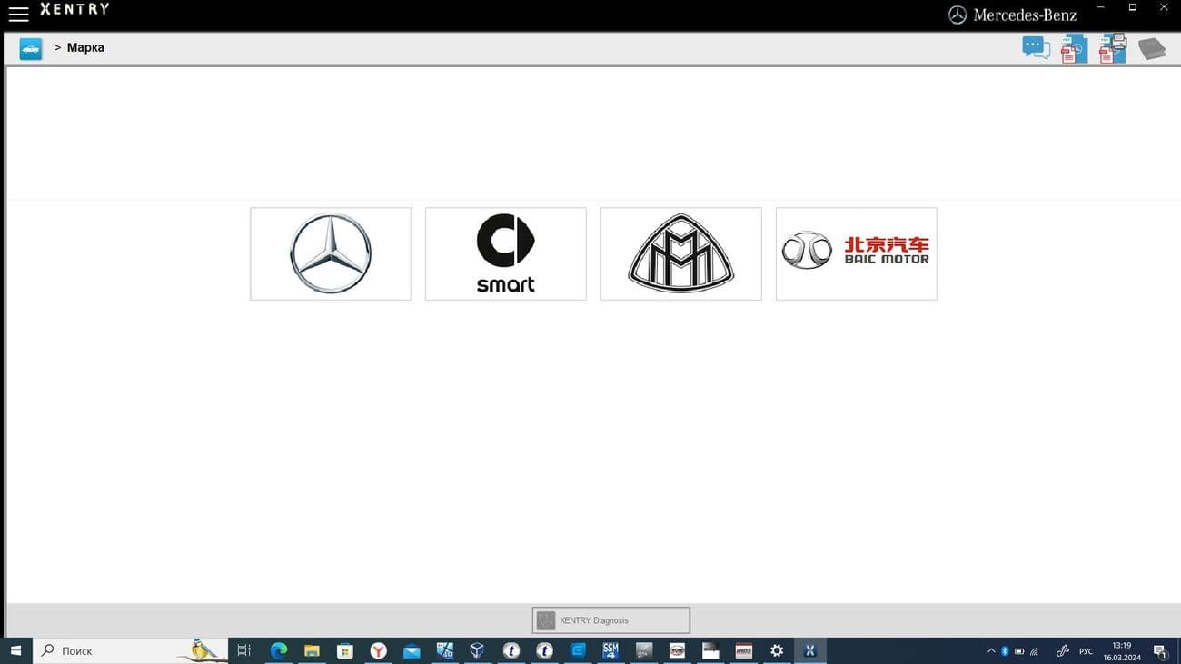Viewport: 1181px width, 664px height.
Task: Click the active XENTRY X taskbar icon
Action: click(809, 650)
